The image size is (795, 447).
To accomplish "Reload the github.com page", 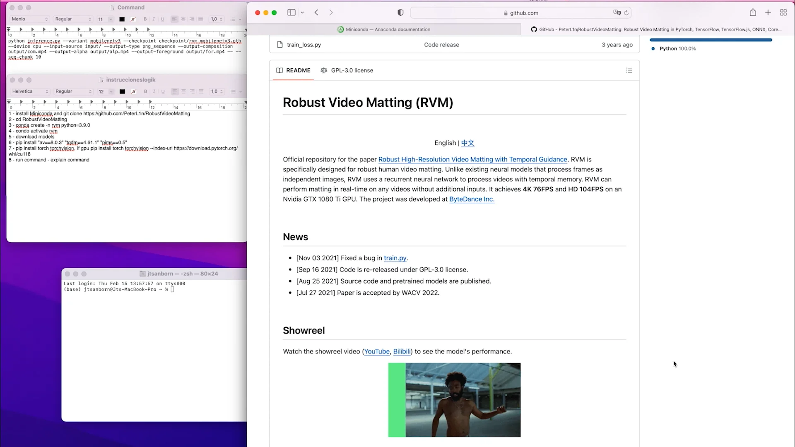I will coord(626,12).
